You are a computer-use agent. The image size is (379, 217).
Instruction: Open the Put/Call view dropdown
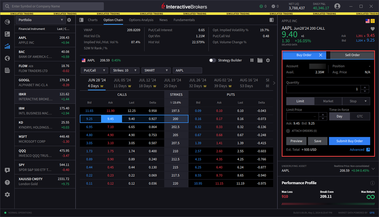[x=94, y=70]
